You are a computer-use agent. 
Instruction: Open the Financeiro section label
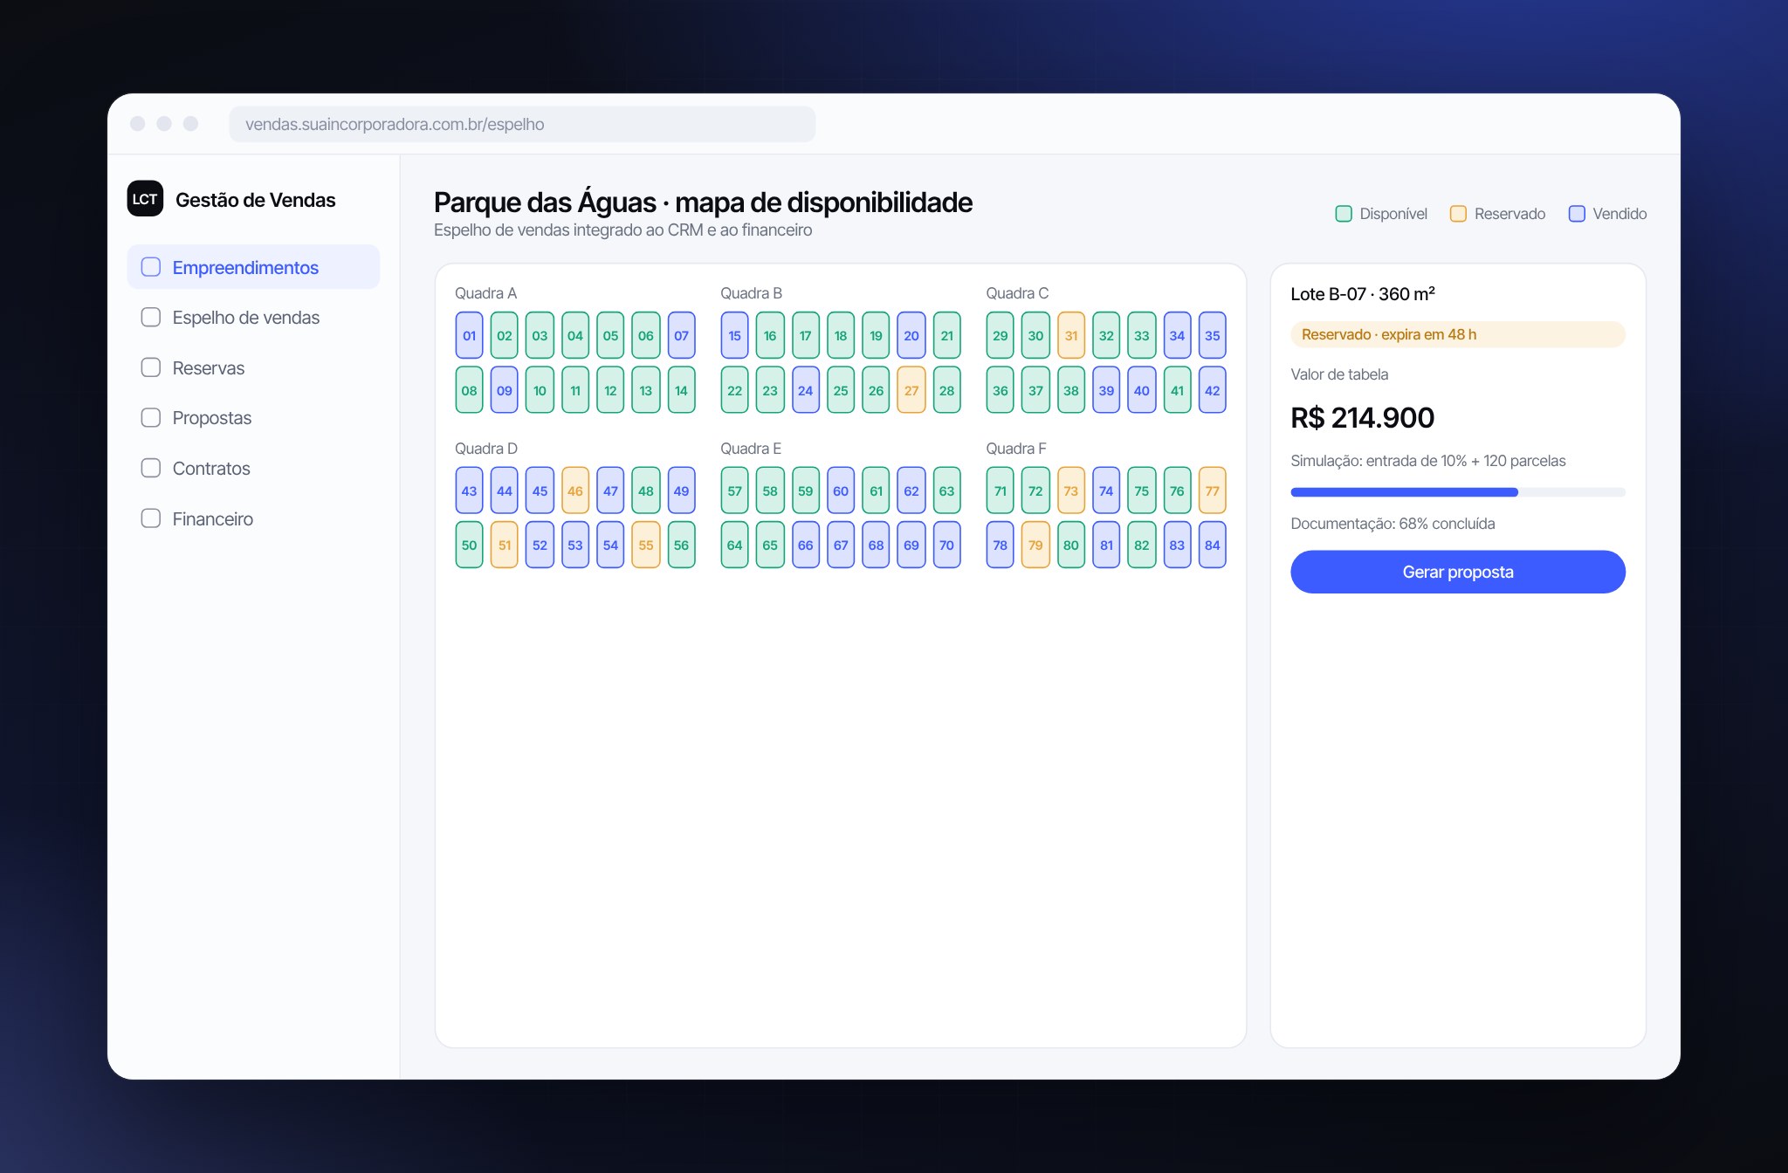click(x=213, y=518)
